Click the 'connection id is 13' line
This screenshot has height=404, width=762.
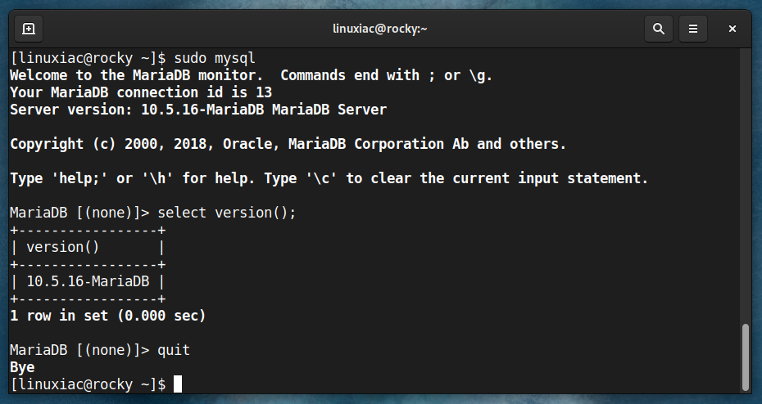[x=141, y=92]
